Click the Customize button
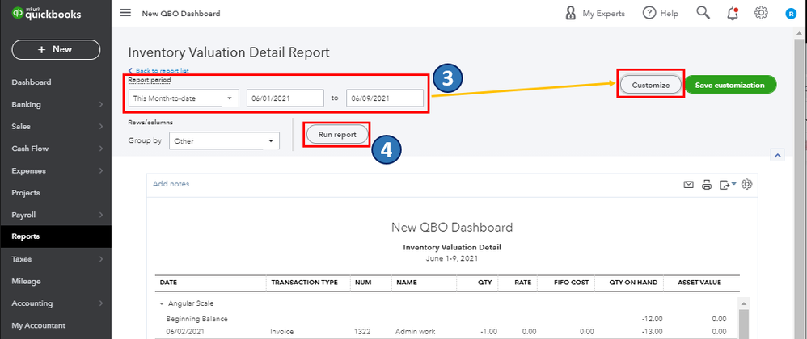 [651, 86]
